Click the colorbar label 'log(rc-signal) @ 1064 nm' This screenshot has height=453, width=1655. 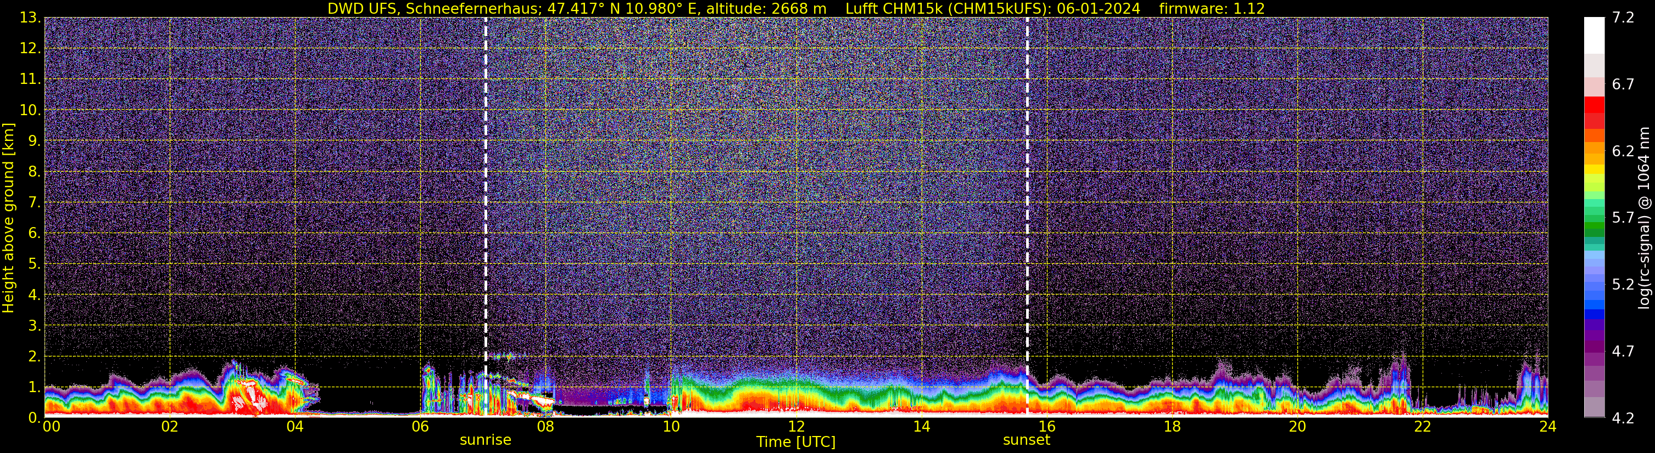pos(1643,218)
